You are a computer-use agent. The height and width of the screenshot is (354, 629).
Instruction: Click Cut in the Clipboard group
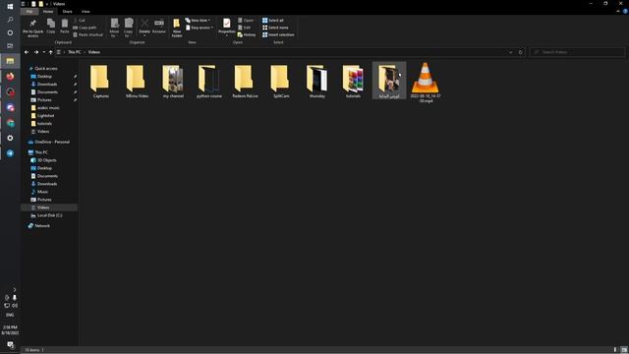(79, 20)
